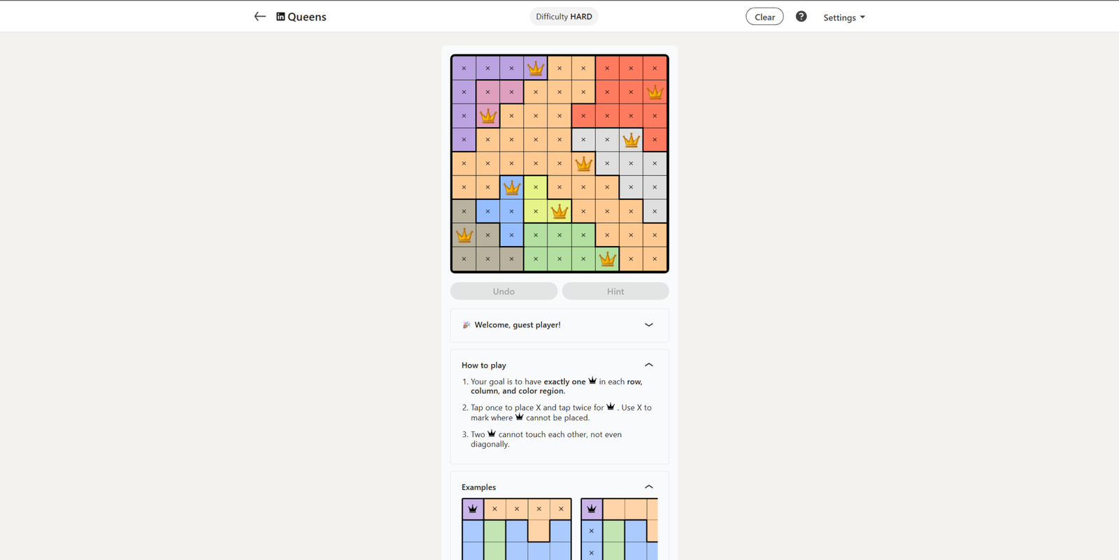The width and height of the screenshot is (1119, 560).
Task: Click the Hint button
Action: pos(615,292)
